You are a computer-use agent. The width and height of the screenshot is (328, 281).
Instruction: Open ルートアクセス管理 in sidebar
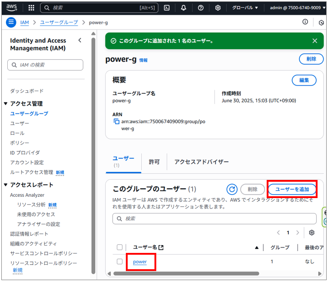click(x=31, y=172)
